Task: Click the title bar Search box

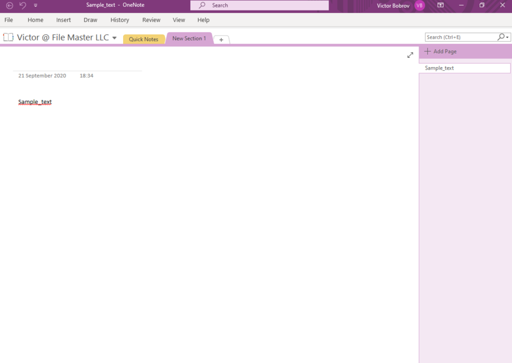Action: (x=260, y=6)
